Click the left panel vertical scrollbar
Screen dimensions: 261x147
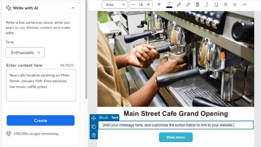pyautogui.click(x=86, y=49)
